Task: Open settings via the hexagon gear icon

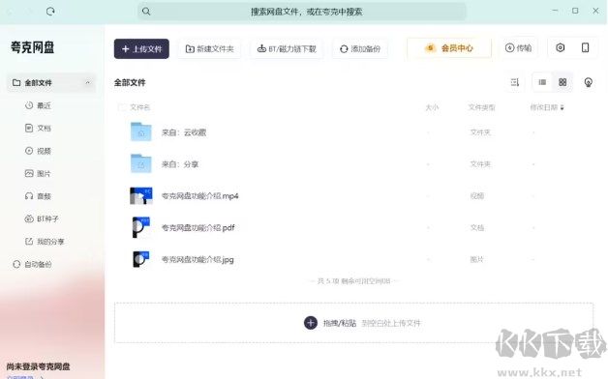Action: tap(560, 47)
